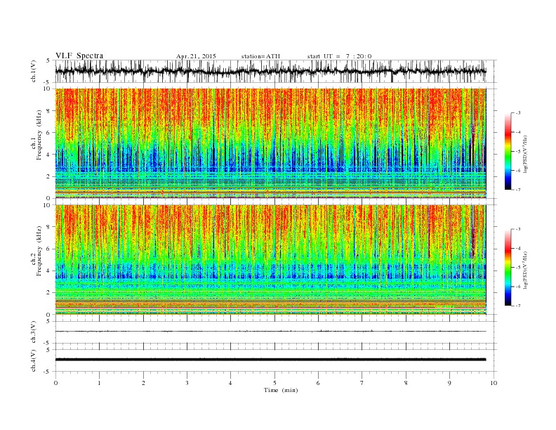Click the ch.3 voltage waveform trace
Image resolution: width=556 pixels, height=430 pixels.
pos(270,331)
